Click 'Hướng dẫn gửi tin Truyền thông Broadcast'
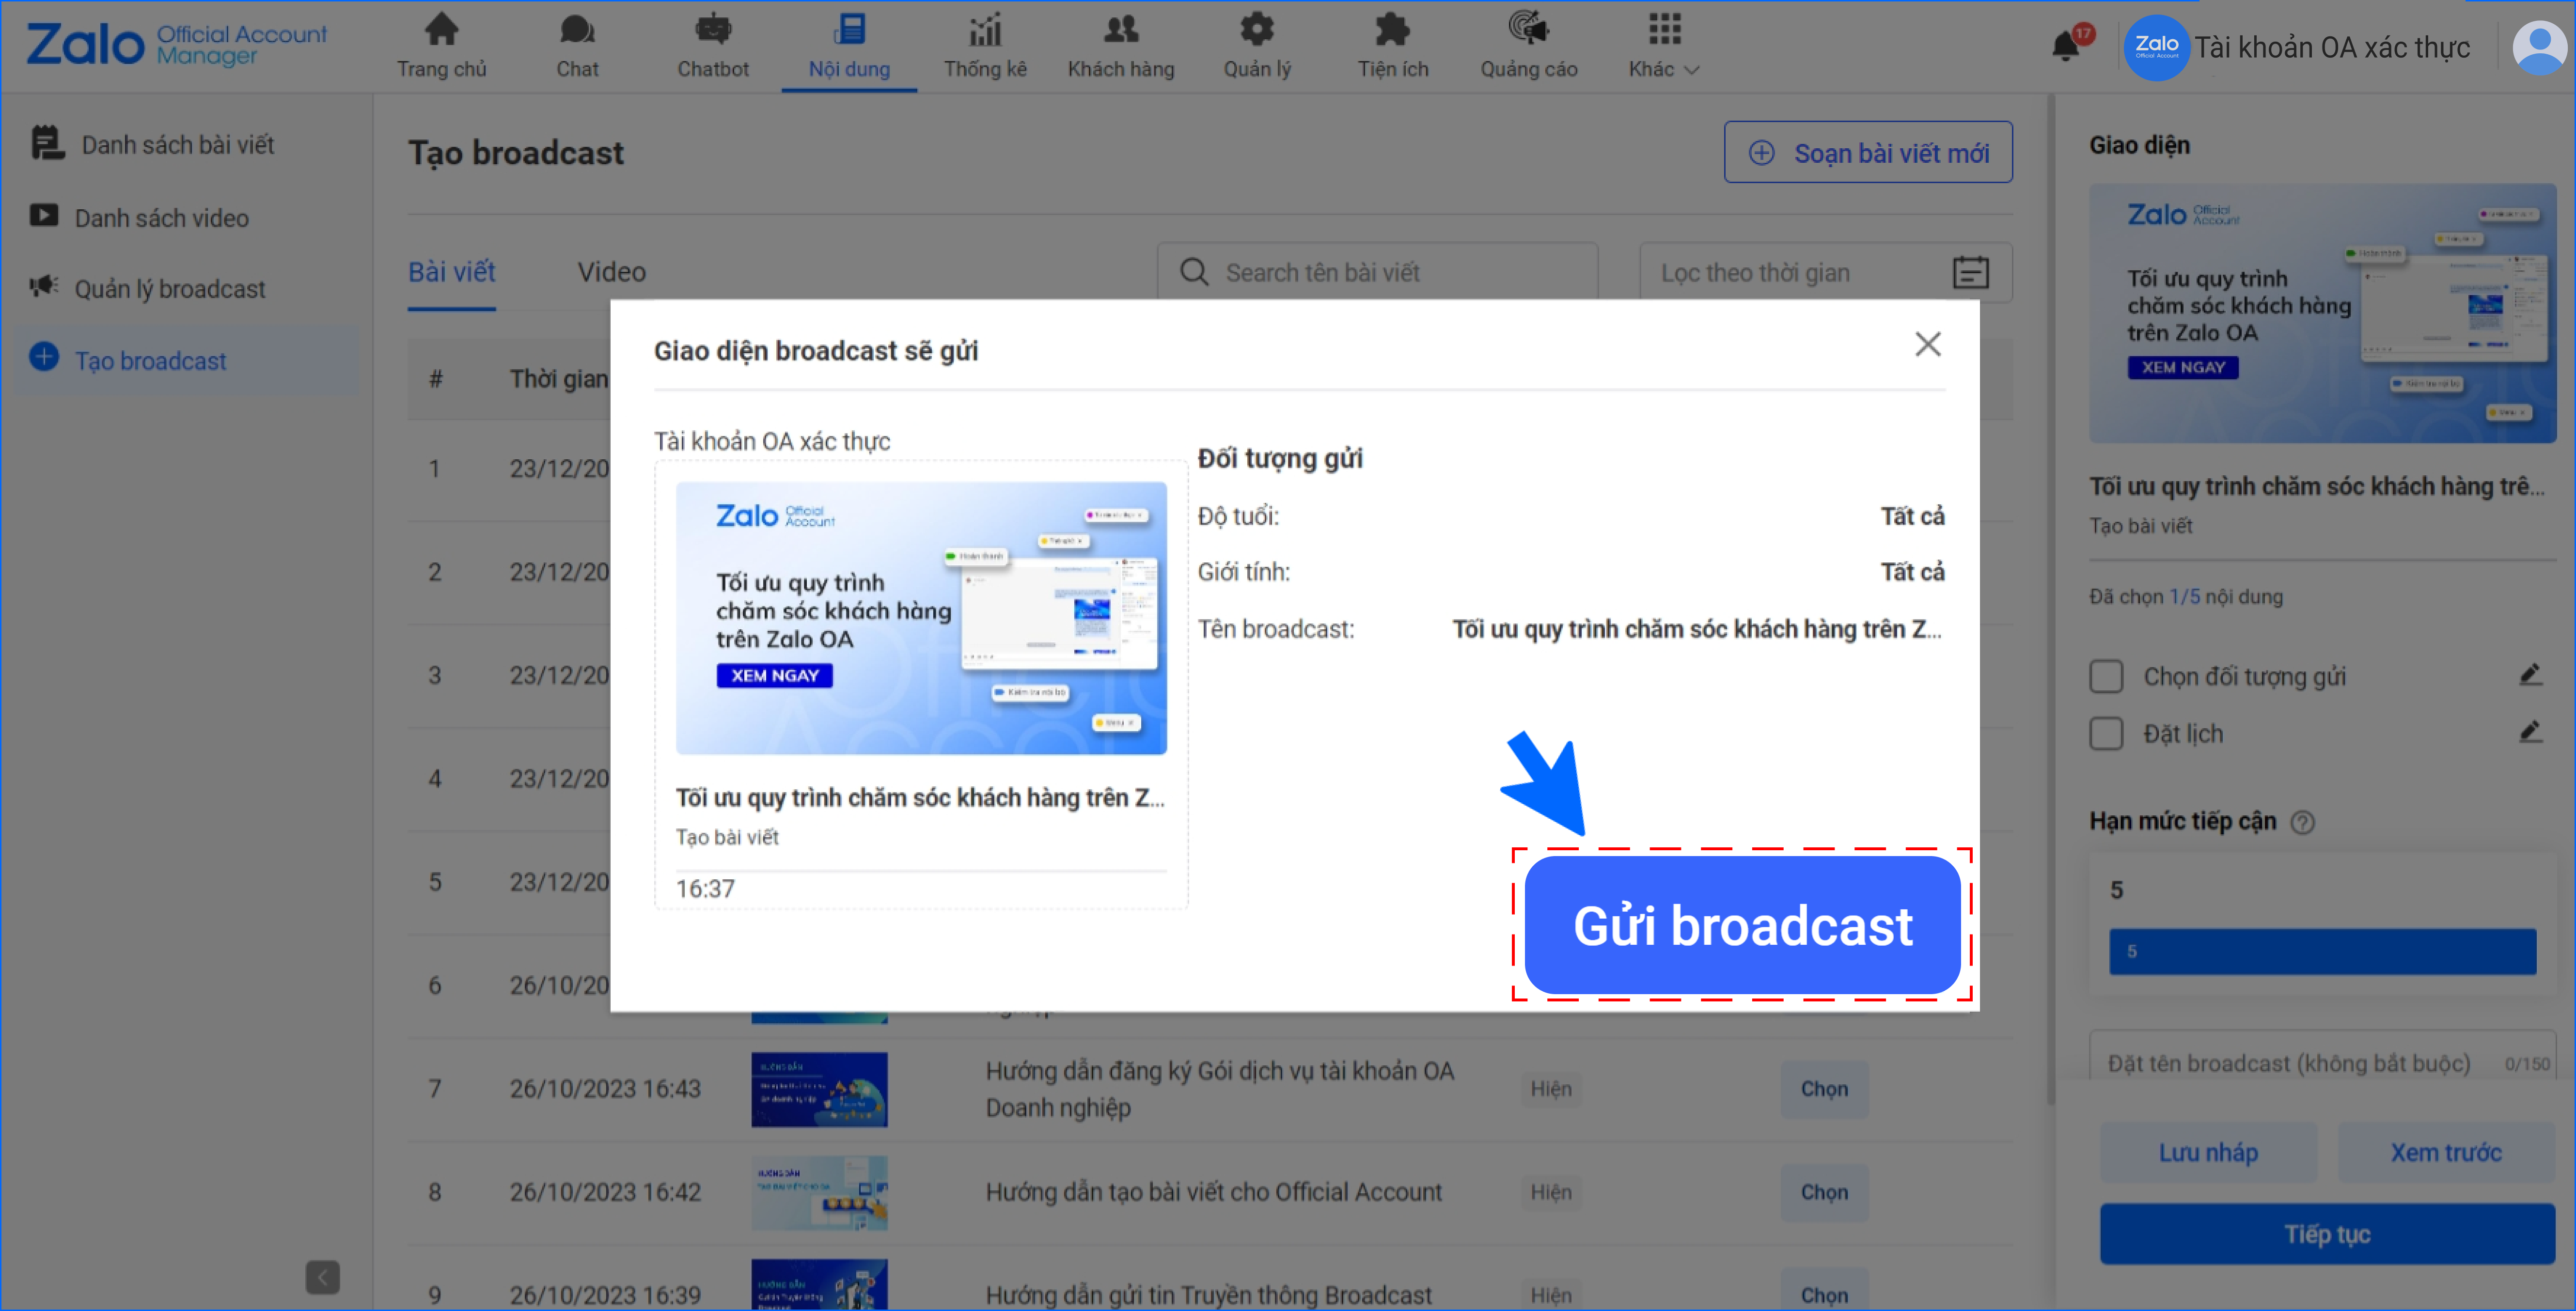Image resolution: width=2576 pixels, height=1311 pixels. pyautogui.click(x=1208, y=1295)
